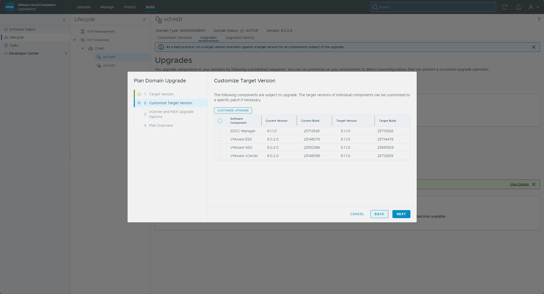Open the notifications bell icon
This screenshot has height=294, width=544.
(x=518, y=7)
